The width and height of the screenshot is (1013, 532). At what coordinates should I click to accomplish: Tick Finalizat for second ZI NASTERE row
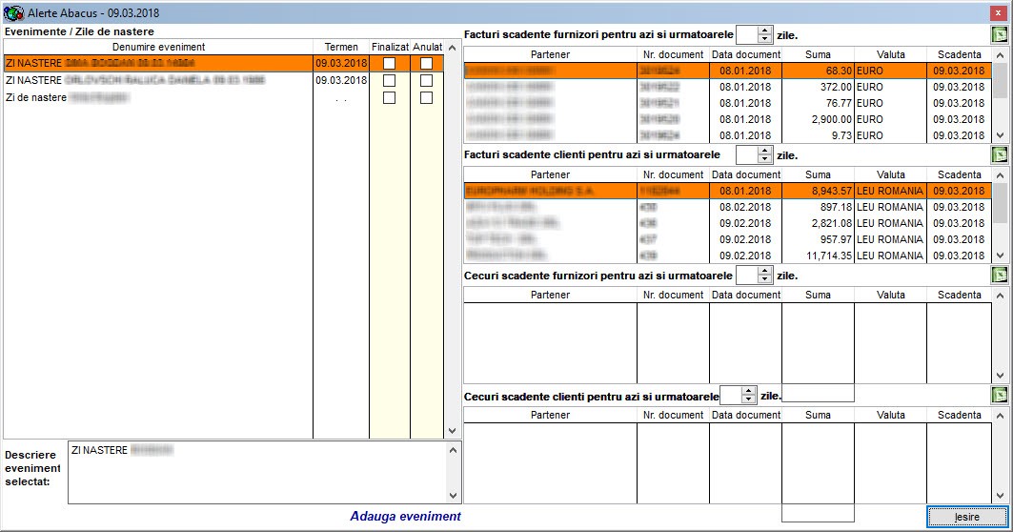[389, 80]
